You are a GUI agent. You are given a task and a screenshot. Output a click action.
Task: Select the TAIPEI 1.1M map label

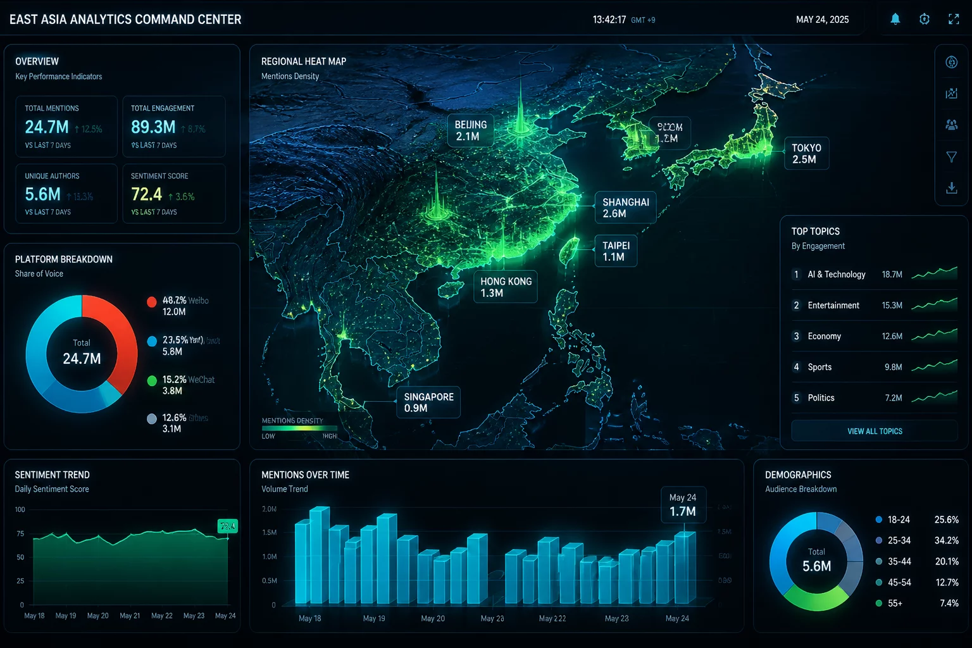[616, 251]
